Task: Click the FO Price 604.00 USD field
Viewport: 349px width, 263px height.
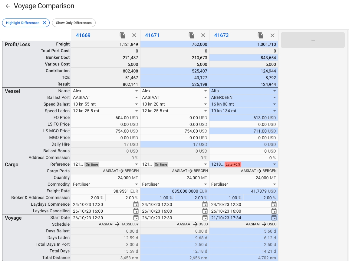Action: click(x=121, y=118)
